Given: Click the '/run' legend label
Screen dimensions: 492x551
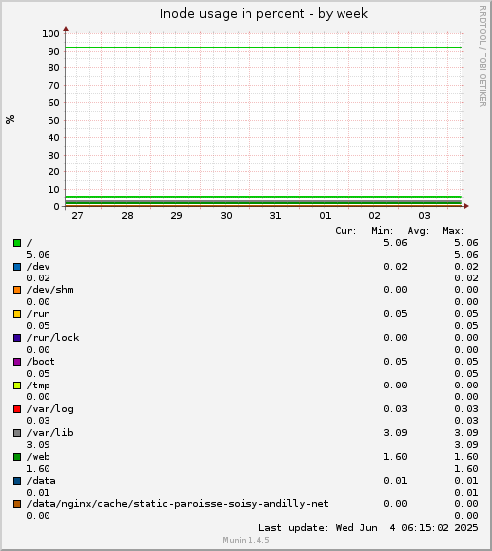Looking at the screenshot, I should (39, 314).
